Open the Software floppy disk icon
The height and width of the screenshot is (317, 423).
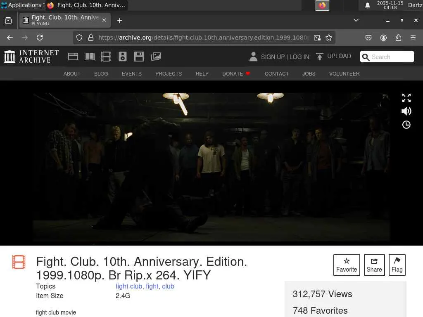point(139,57)
